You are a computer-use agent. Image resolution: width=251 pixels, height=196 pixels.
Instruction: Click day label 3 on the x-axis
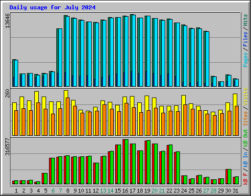click(x=31, y=191)
